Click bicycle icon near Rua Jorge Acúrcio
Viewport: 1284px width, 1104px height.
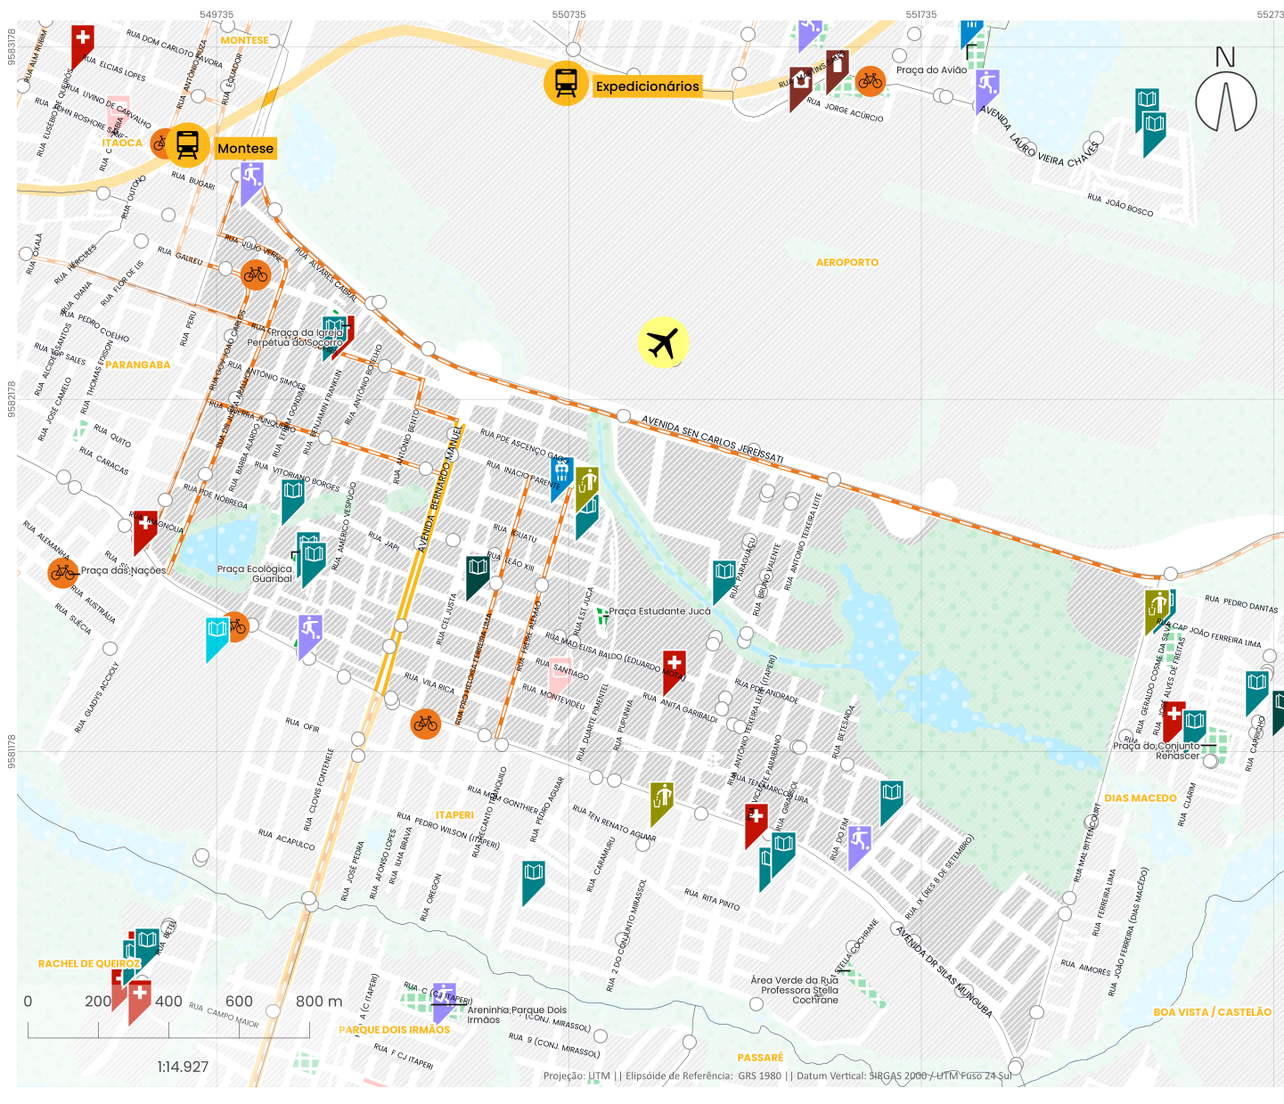click(870, 82)
